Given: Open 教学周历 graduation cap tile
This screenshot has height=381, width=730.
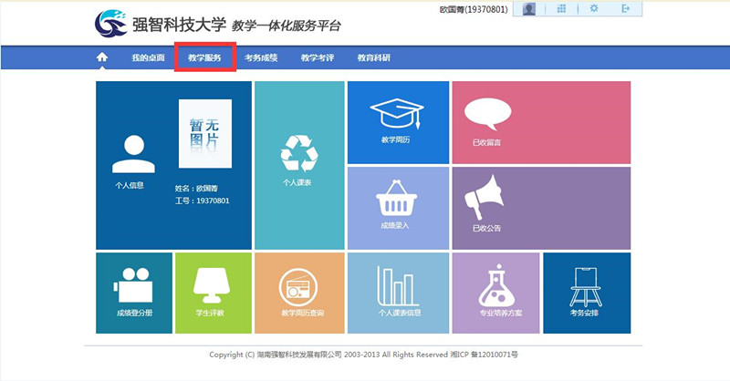Looking at the screenshot, I should point(398,122).
